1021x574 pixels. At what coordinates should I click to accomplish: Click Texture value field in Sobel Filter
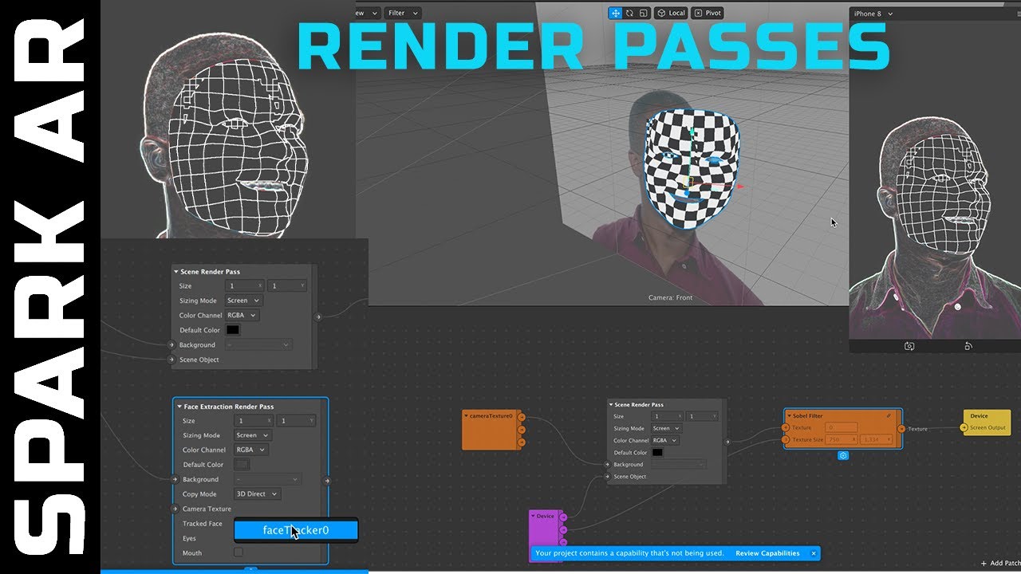coord(841,428)
